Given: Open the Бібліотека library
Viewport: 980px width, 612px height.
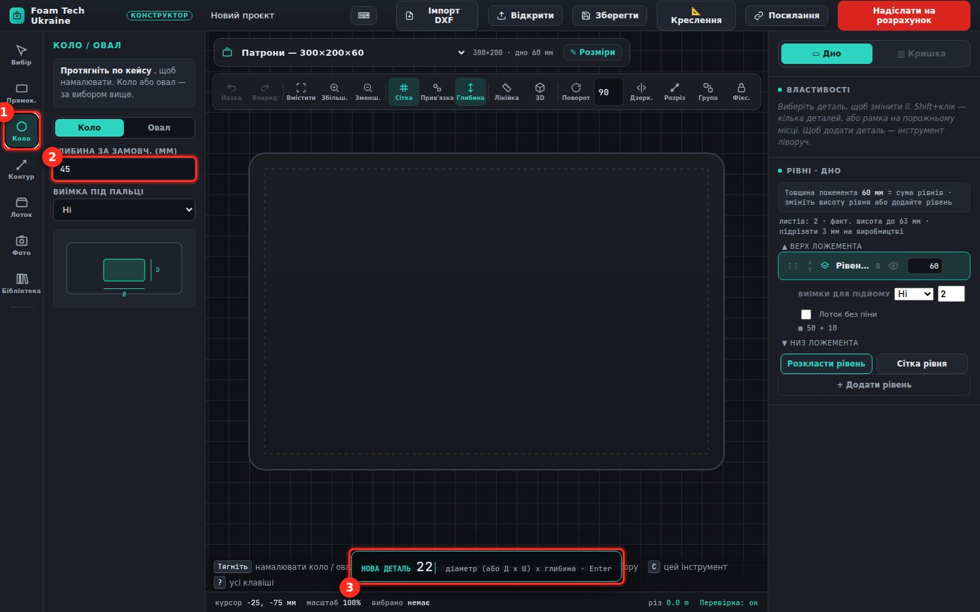Looking at the screenshot, I should 21,283.
